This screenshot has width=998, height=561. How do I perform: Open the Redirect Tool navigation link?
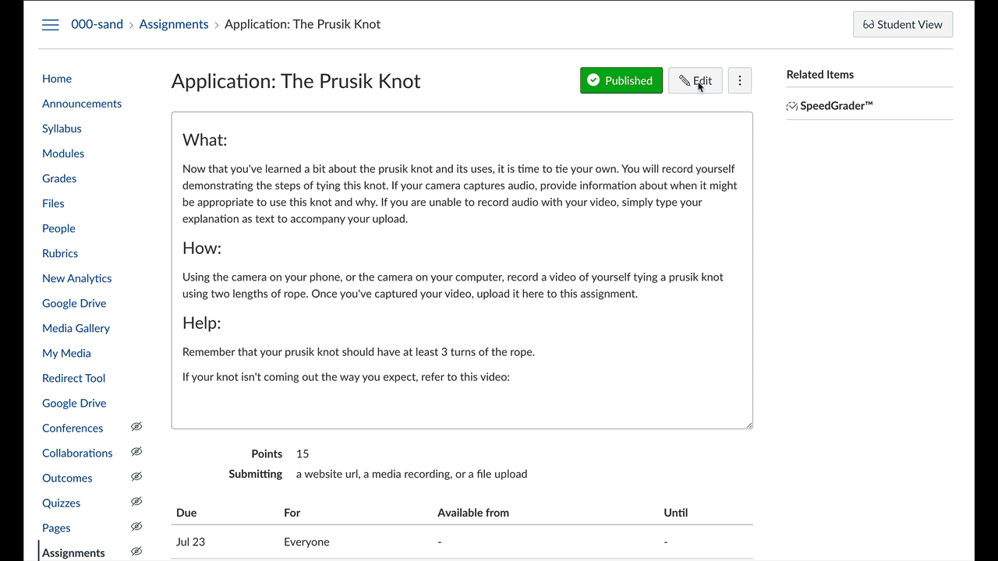73,378
